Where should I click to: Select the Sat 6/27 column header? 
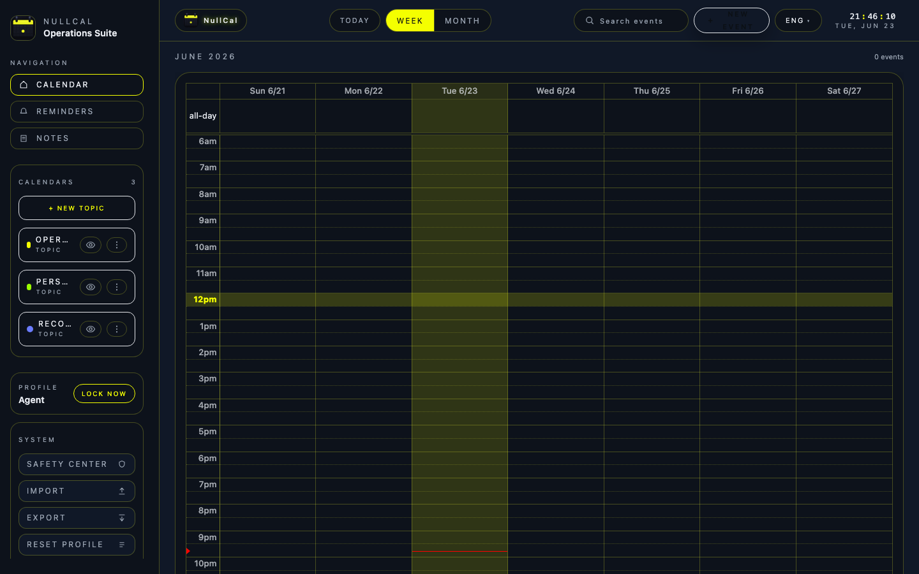[844, 91]
